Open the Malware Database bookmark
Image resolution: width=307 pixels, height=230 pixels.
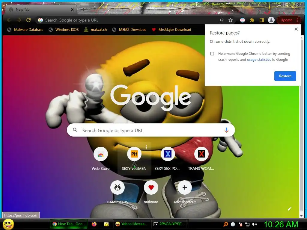pos(25,30)
